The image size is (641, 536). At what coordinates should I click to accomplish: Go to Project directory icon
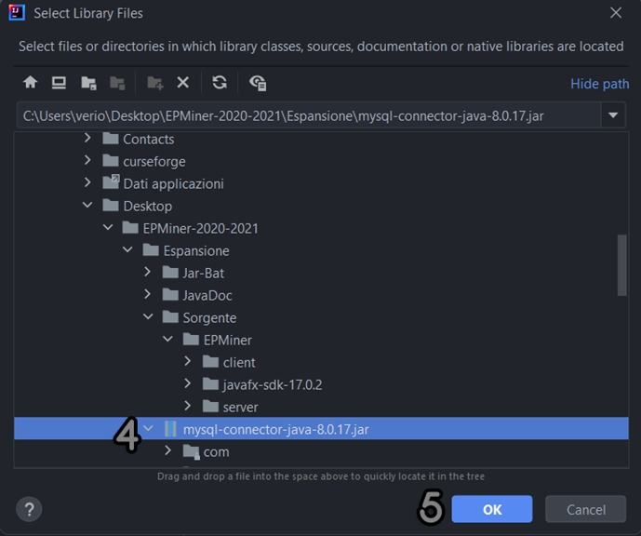[88, 83]
